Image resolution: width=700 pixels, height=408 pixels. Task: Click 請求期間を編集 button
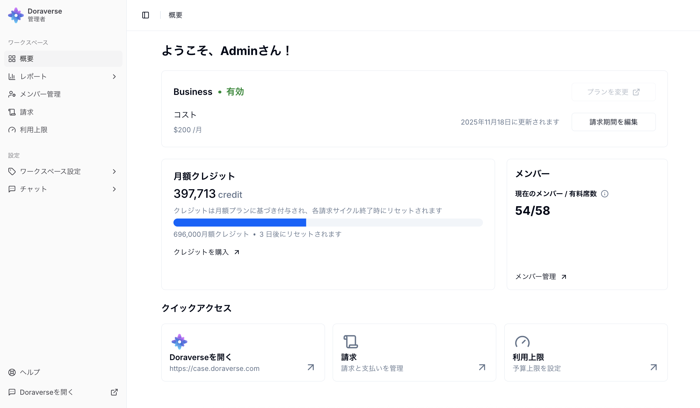point(613,122)
